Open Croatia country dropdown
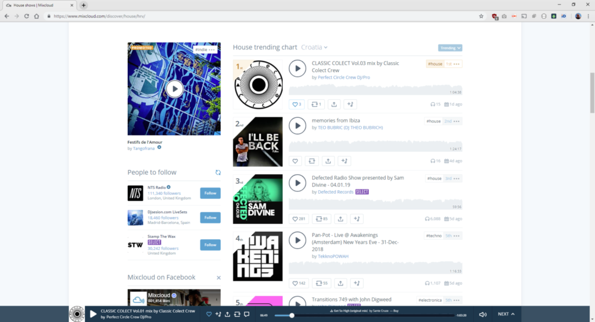This screenshot has width=595, height=322. 314,48
